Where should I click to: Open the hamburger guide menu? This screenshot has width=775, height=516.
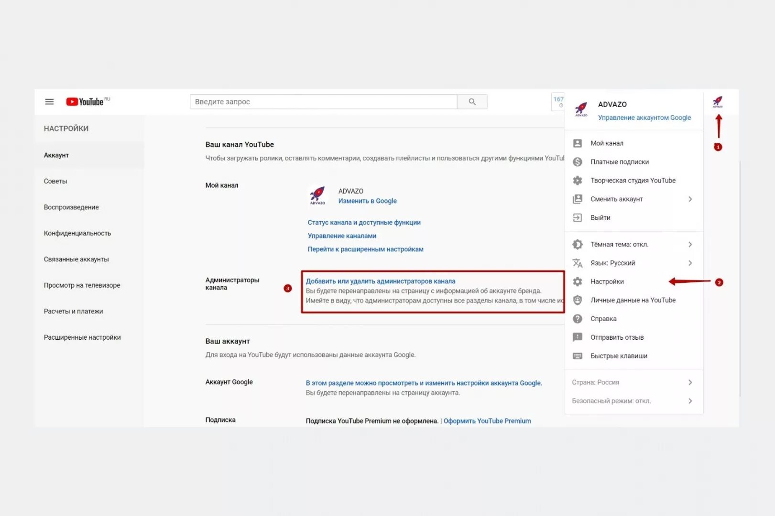click(x=49, y=102)
